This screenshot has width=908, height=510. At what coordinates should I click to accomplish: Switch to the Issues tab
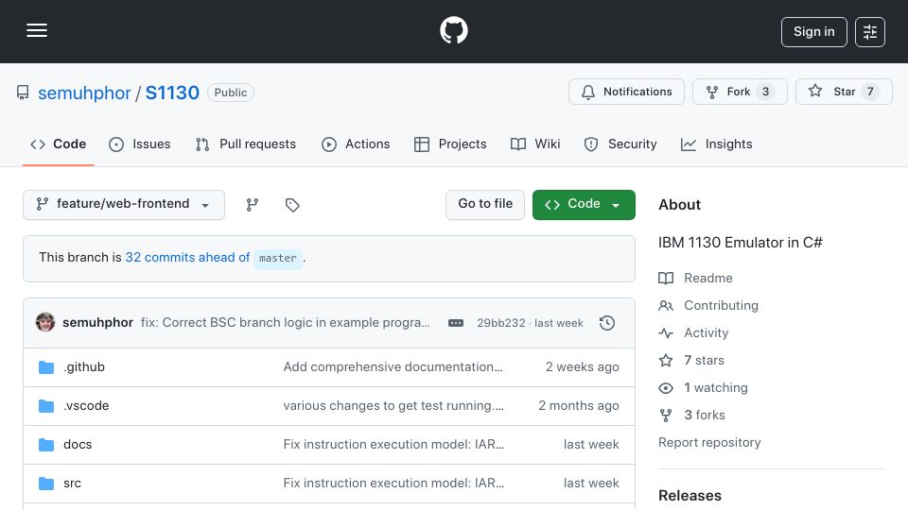click(x=140, y=144)
